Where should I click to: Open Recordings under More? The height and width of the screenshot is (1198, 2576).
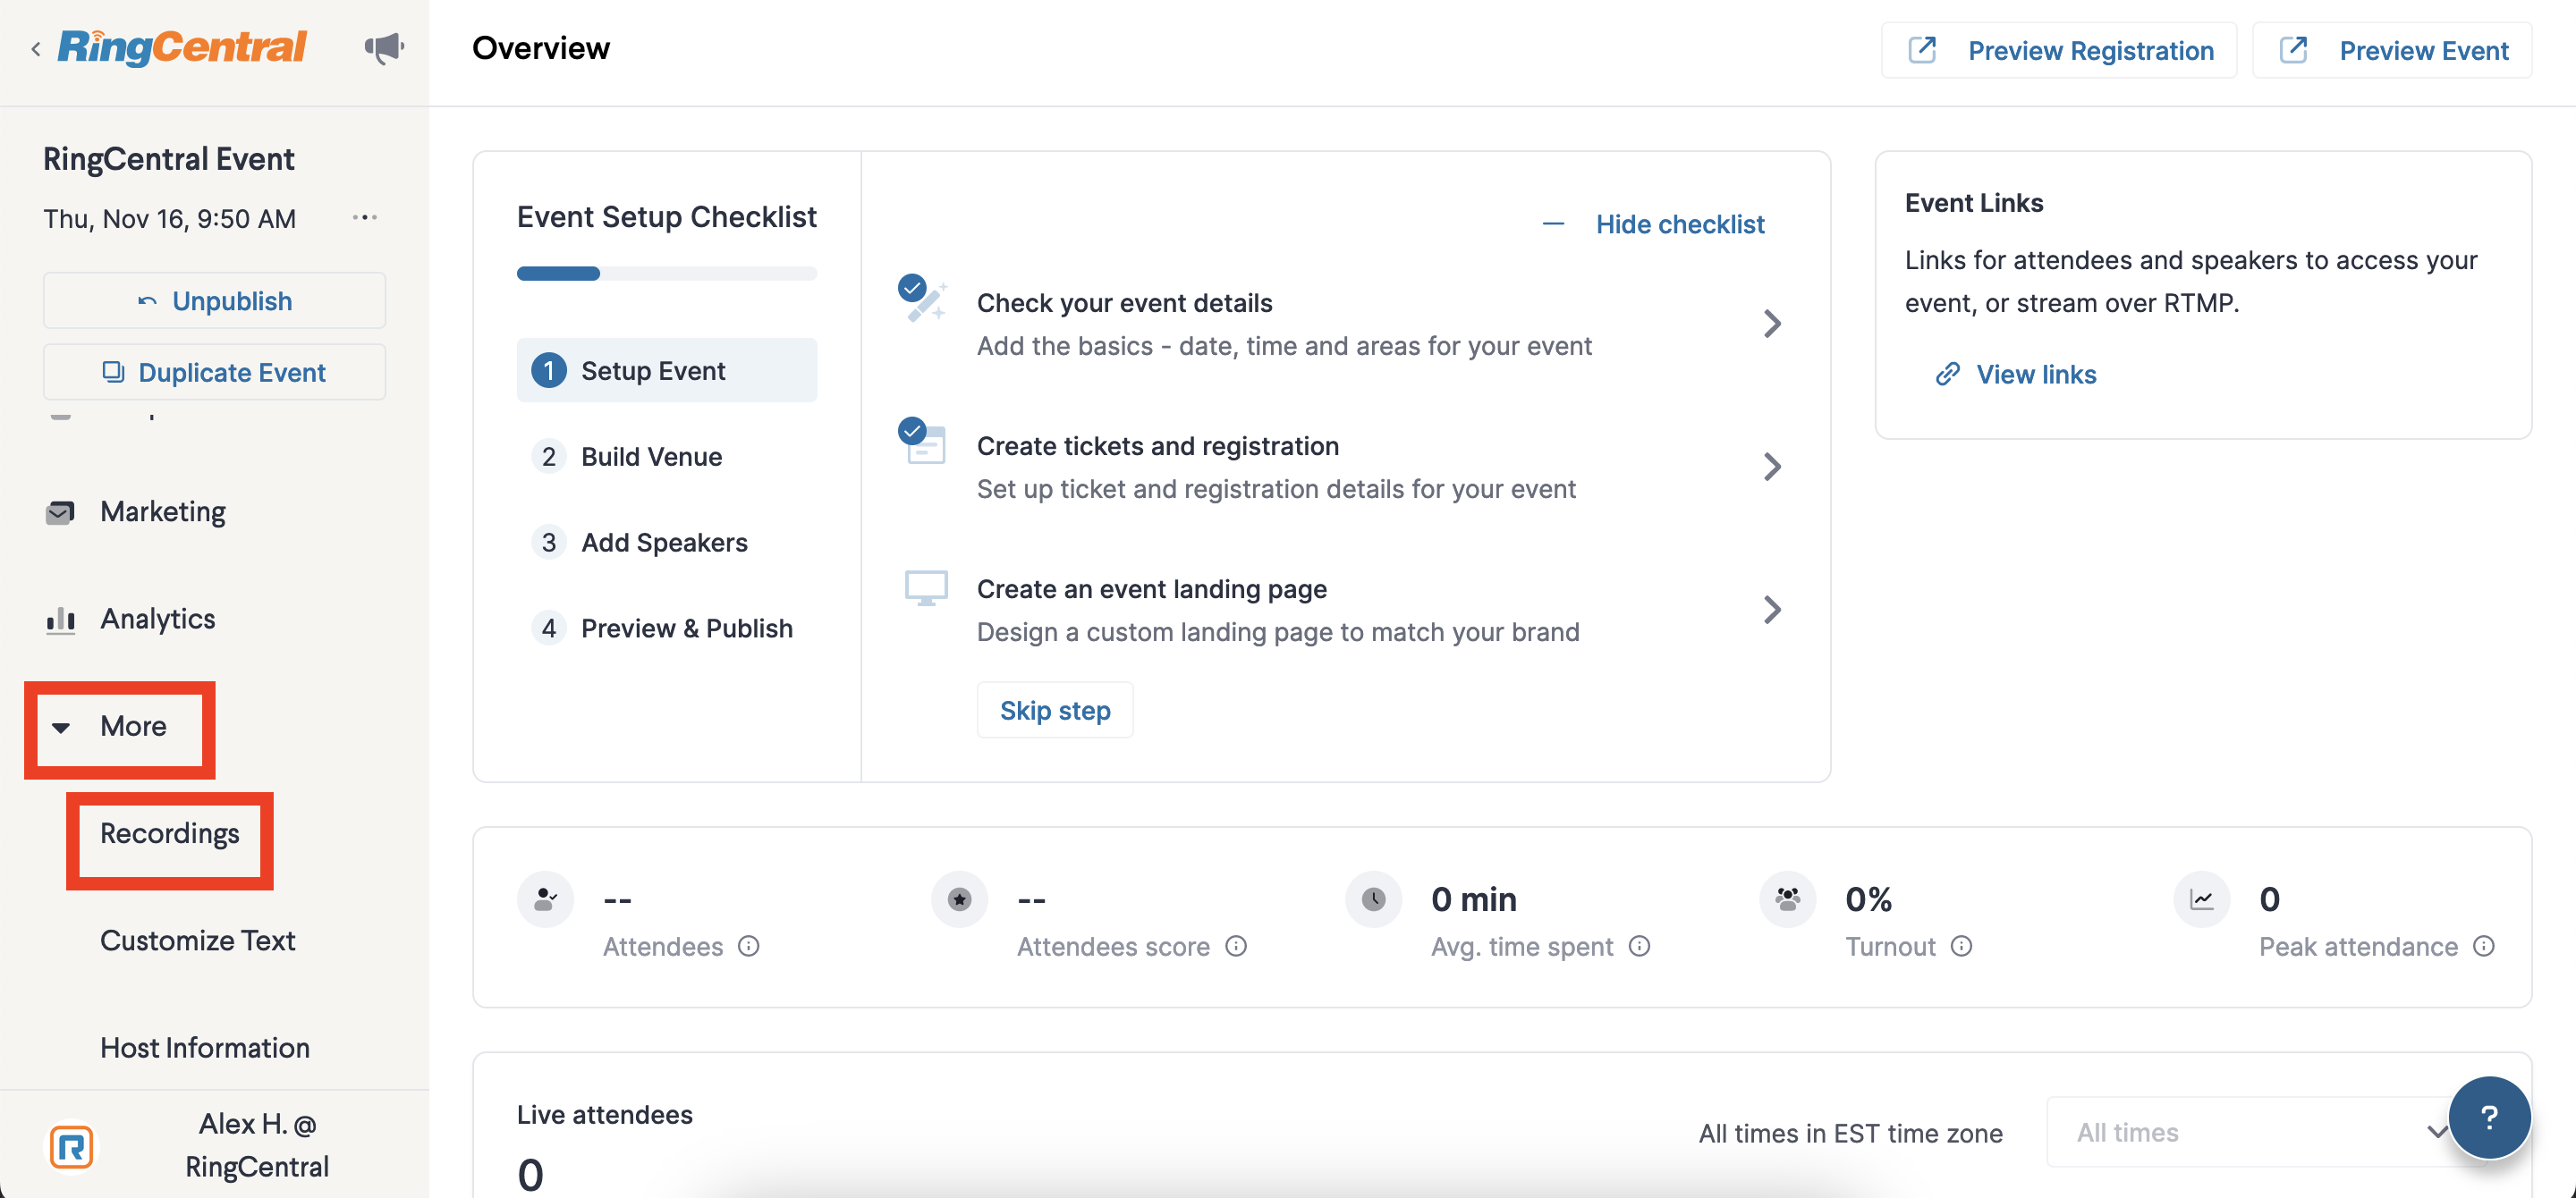pos(170,833)
